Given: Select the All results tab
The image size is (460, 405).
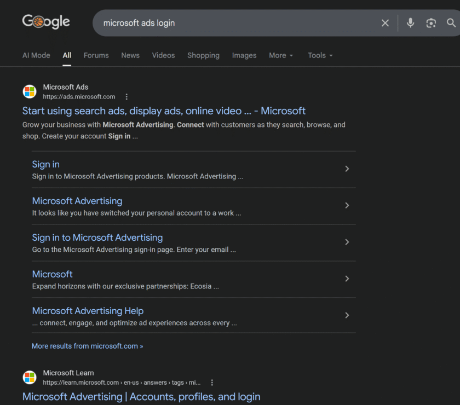Looking at the screenshot, I should (67, 55).
